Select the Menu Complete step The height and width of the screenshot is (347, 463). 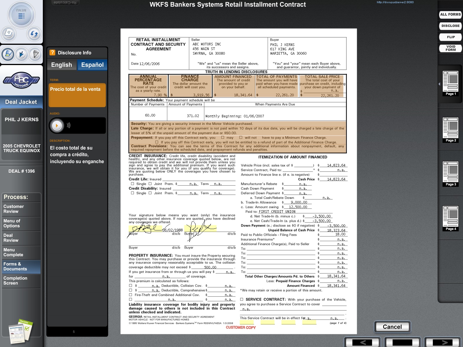(x=21, y=252)
